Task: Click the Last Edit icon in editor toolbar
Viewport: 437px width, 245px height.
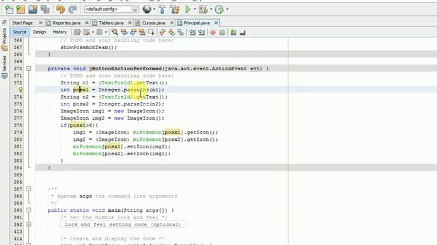Action: click(x=77, y=33)
